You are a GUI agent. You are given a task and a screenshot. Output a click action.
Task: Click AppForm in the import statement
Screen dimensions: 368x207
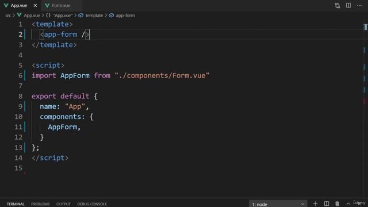coord(75,75)
